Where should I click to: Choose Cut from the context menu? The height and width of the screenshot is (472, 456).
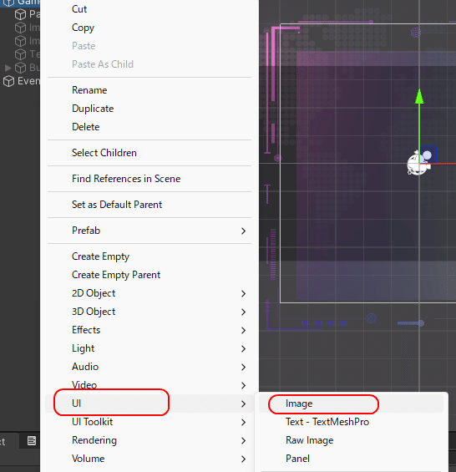(x=149, y=9)
